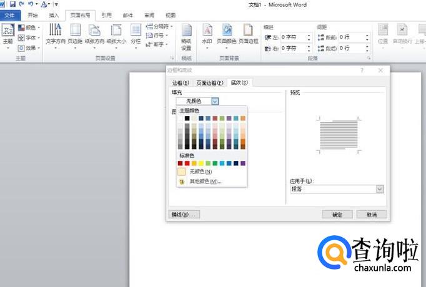Screen dimensions: 426x287
Task: Open 其他颜色 more colors option
Action: (211, 181)
